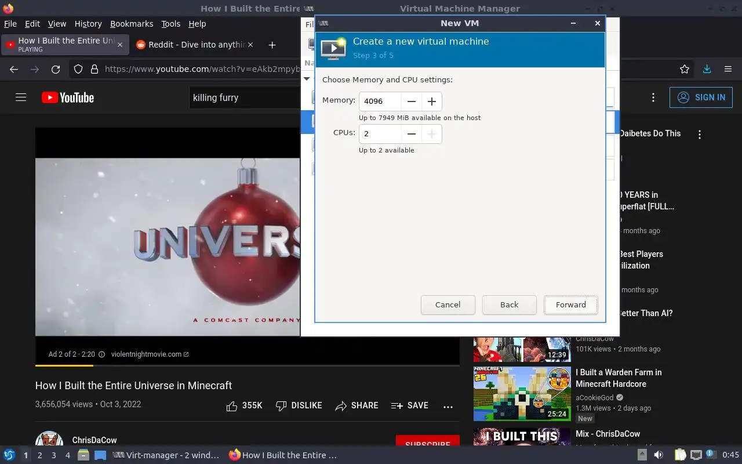Open Mix - ChrisDaCow playlist title
The height and width of the screenshot is (464, 742).
coord(608,434)
